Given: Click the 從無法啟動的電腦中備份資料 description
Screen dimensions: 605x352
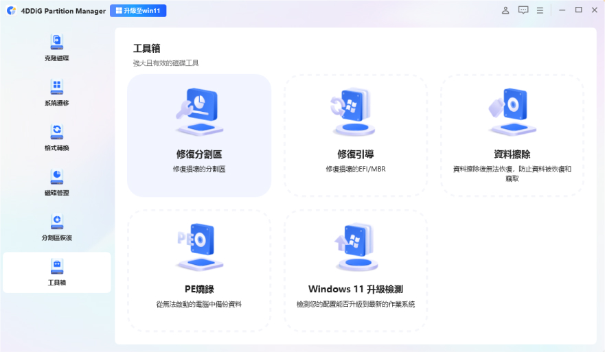Looking at the screenshot, I should tap(199, 304).
